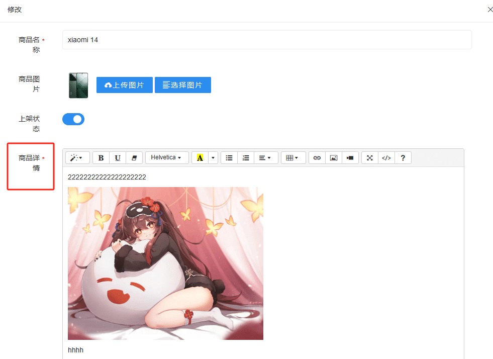Open the Helvetica font family dropdown
The width and height of the screenshot is (493, 359).
click(x=167, y=158)
